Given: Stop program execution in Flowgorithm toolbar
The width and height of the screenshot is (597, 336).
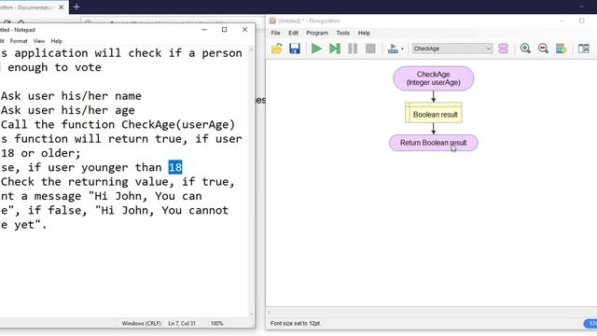Looking at the screenshot, I should (x=370, y=49).
